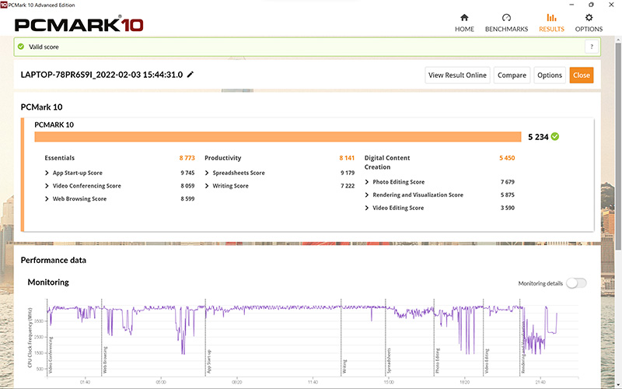Click the pencil icon to rename result
The width and height of the screenshot is (622, 389).
[x=190, y=75]
